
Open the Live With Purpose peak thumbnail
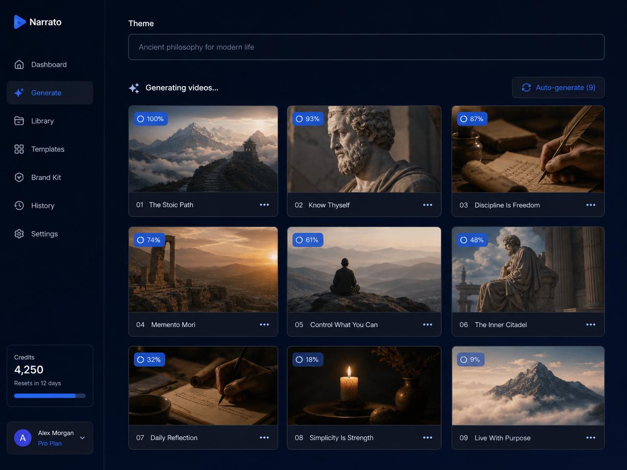[x=528, y=386]
